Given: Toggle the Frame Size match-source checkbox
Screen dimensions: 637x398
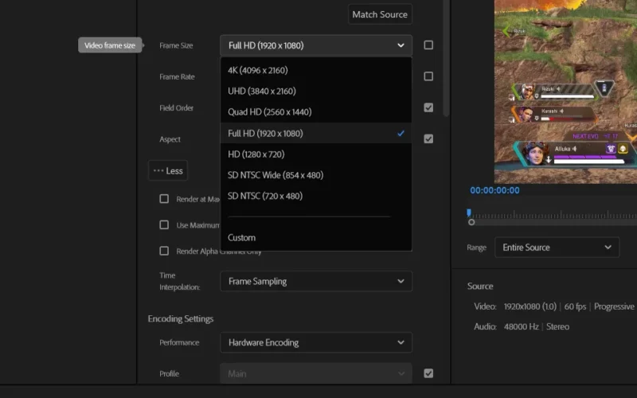Looking at the screenshot, I should pyautogui.click(x=428, y=45).
